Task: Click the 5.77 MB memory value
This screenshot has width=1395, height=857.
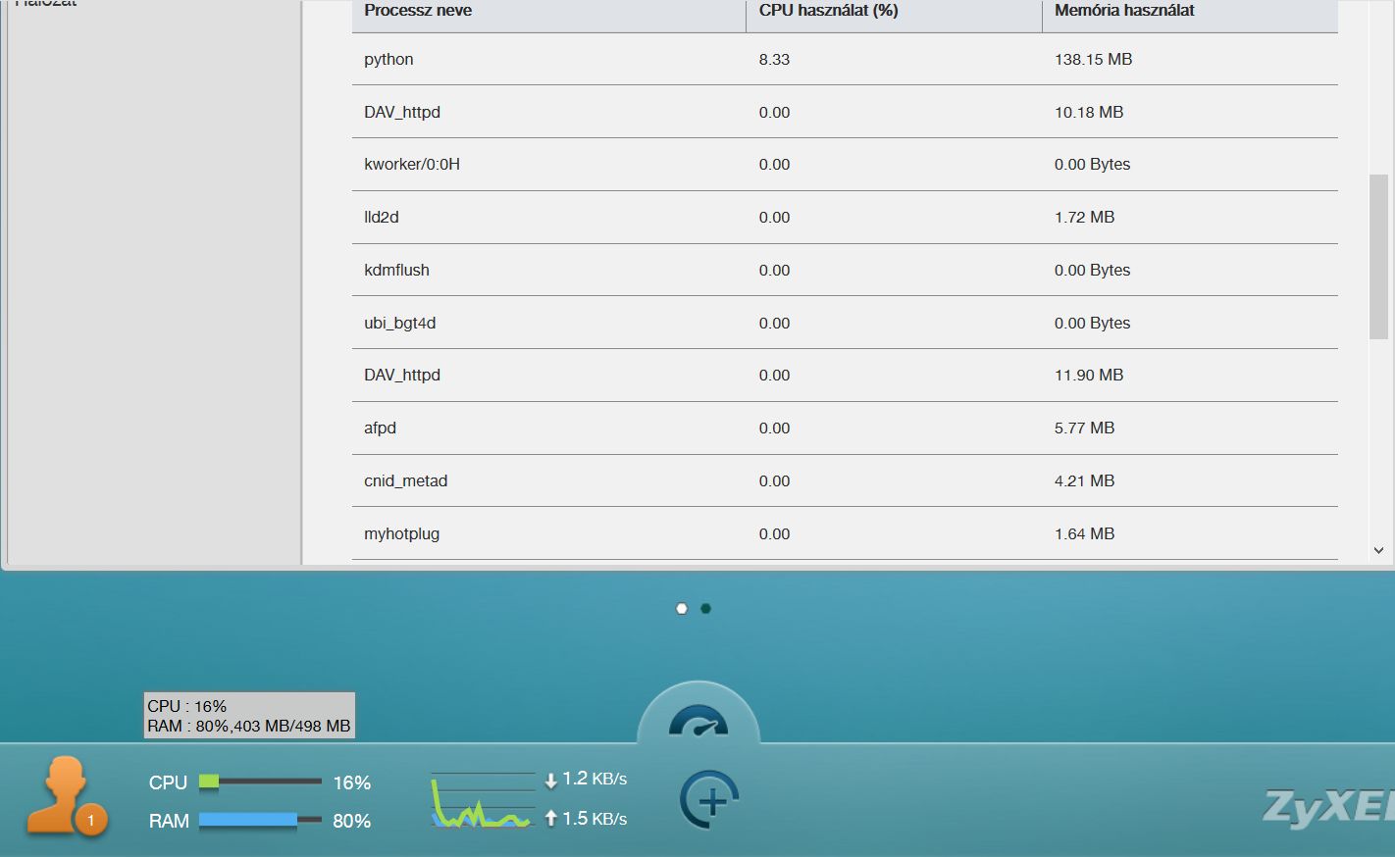Action: tap(1084, 428)
